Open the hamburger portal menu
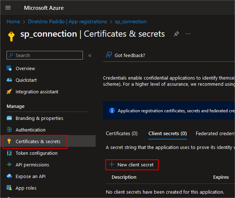The height and width of the screenshot is (198, 235). [8, 8]
